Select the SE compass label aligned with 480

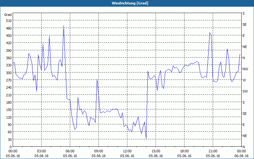(244, 25)
